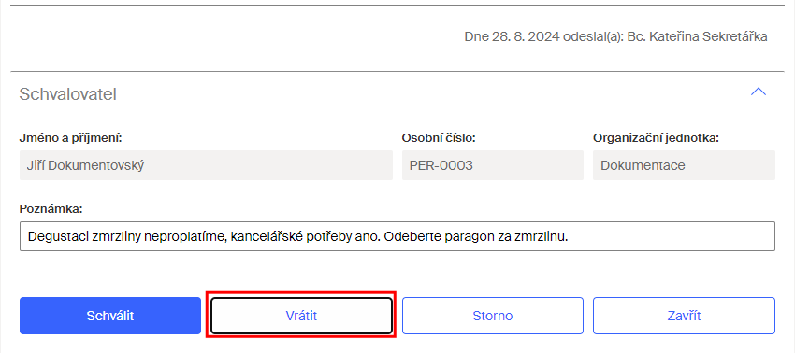Focus the Poznámka note text box

point(397,236)
